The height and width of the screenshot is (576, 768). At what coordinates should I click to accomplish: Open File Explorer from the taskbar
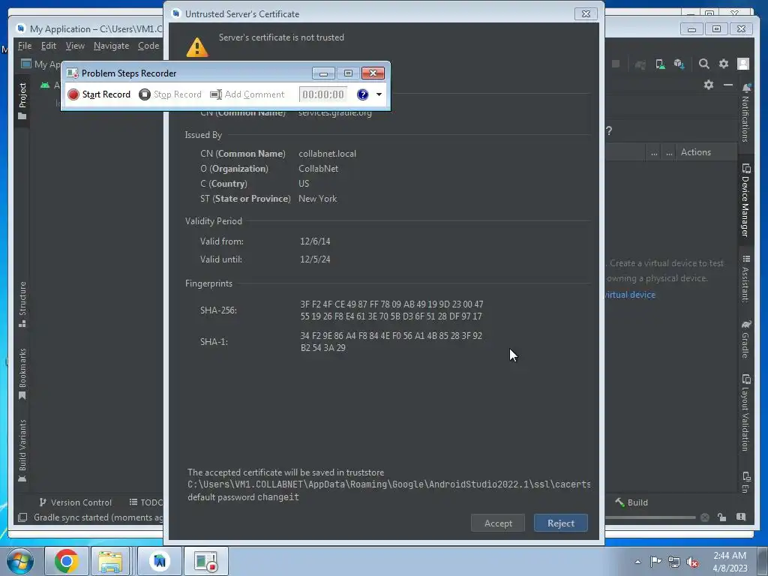pos(111,561)
